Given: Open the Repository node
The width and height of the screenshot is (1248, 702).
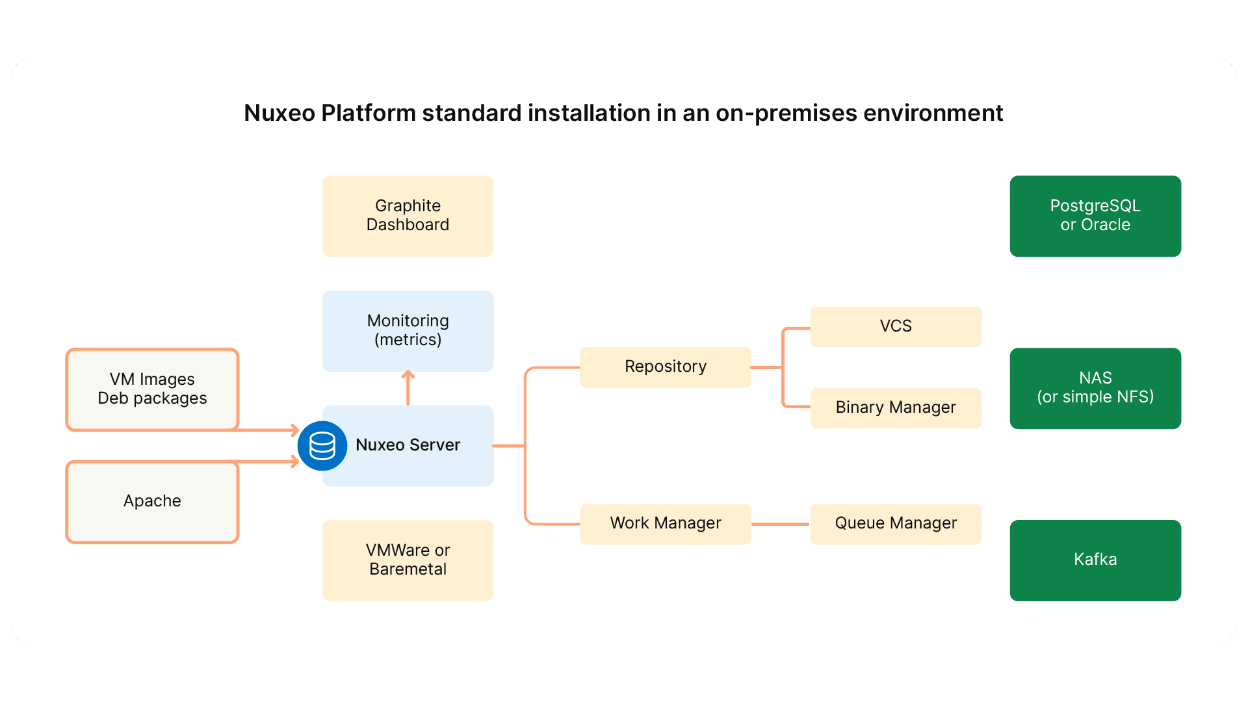Looking at the screenshot, I should (x=665, y=366).
